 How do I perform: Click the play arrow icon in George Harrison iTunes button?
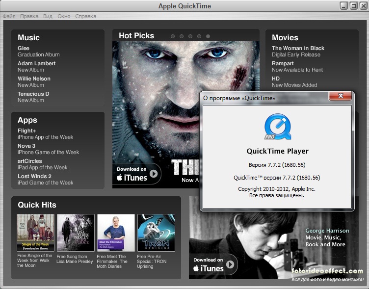click(230, 264)
